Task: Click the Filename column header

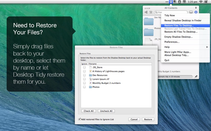Action: click(x=120, y=64)
